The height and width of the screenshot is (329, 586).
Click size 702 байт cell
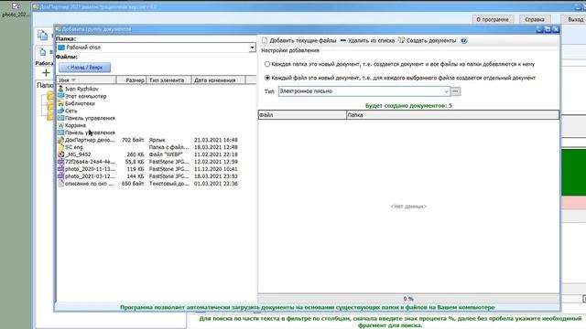pyautogui.click(x=133, y=140)
